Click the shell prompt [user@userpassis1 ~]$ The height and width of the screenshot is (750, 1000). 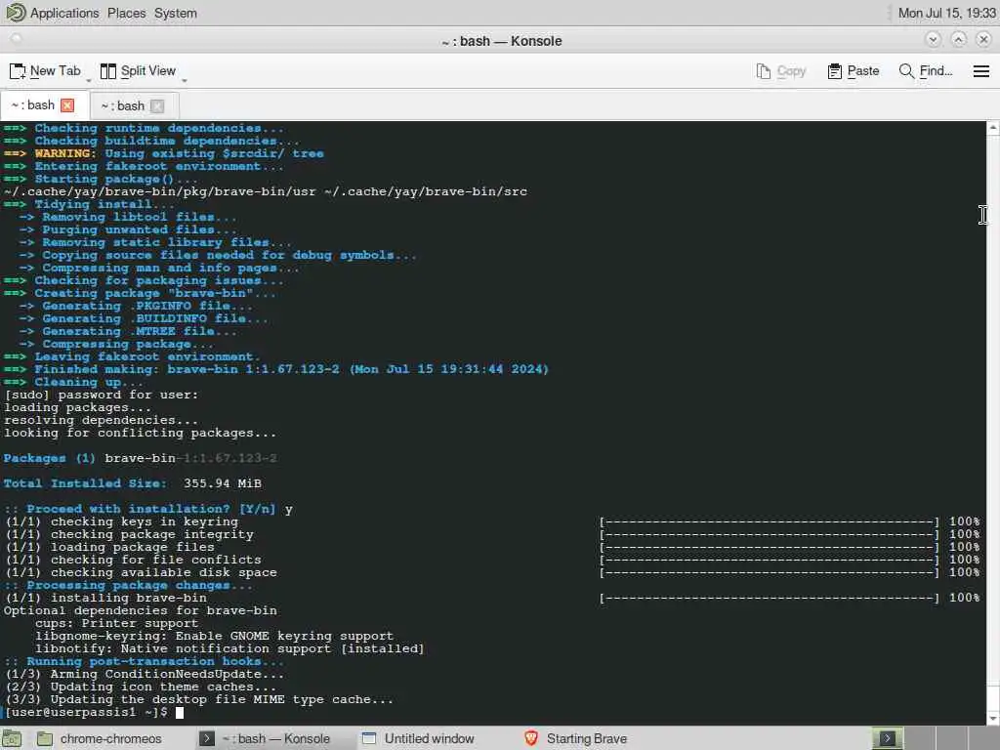click(86, 712)
